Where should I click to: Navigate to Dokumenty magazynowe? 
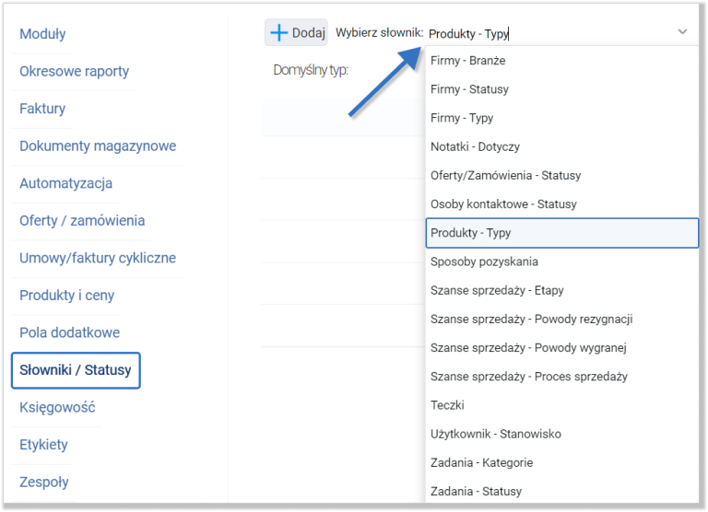coord(98,145)
